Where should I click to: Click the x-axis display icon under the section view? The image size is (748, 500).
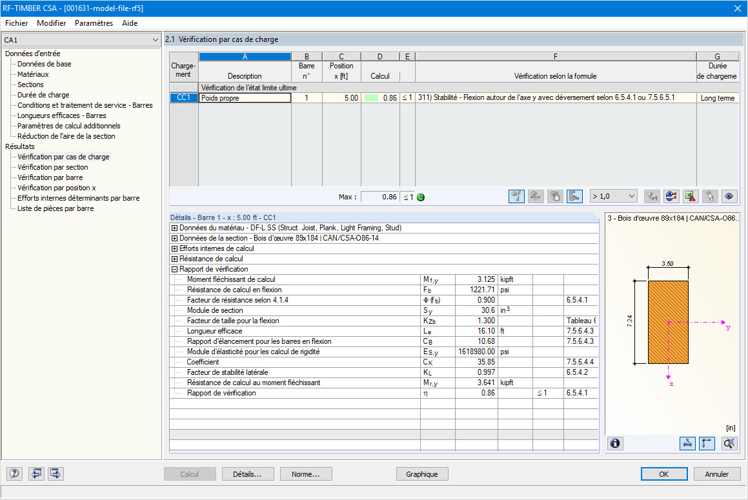point(687,443)
